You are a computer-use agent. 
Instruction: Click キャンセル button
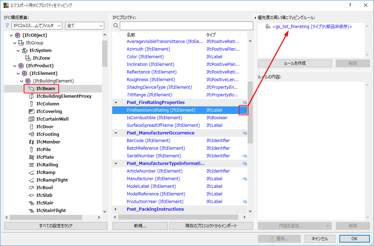320,239
